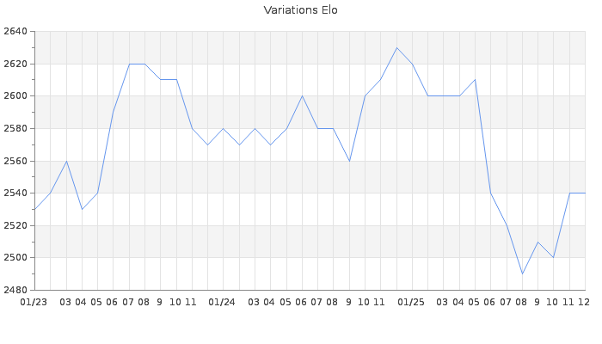
Task: Click the 2600 peak in mid-2024
Action: coord(302,95)
